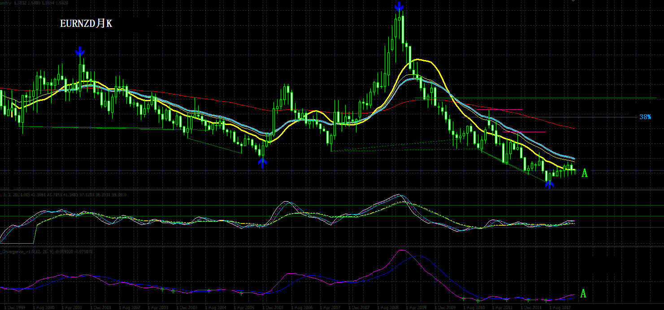Click the magenta peak in the Divergence panel
Viewport: 664px width, 310px height.
(x=401, y=250)
